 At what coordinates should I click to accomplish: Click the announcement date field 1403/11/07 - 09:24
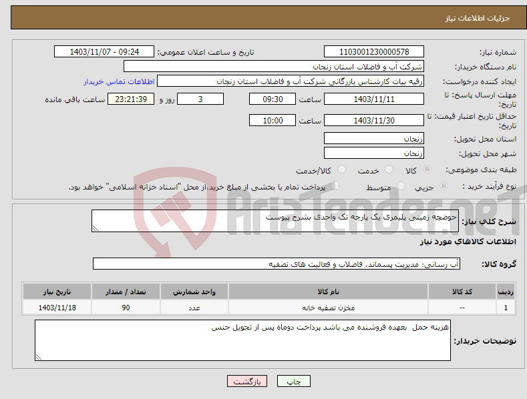104,52
